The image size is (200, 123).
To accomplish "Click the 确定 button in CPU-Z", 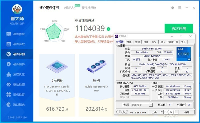I will pyautogui.click(x=187, y=112).
